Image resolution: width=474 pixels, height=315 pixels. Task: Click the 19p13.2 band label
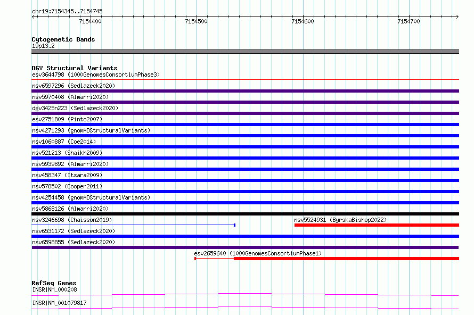tap(43, 46)
